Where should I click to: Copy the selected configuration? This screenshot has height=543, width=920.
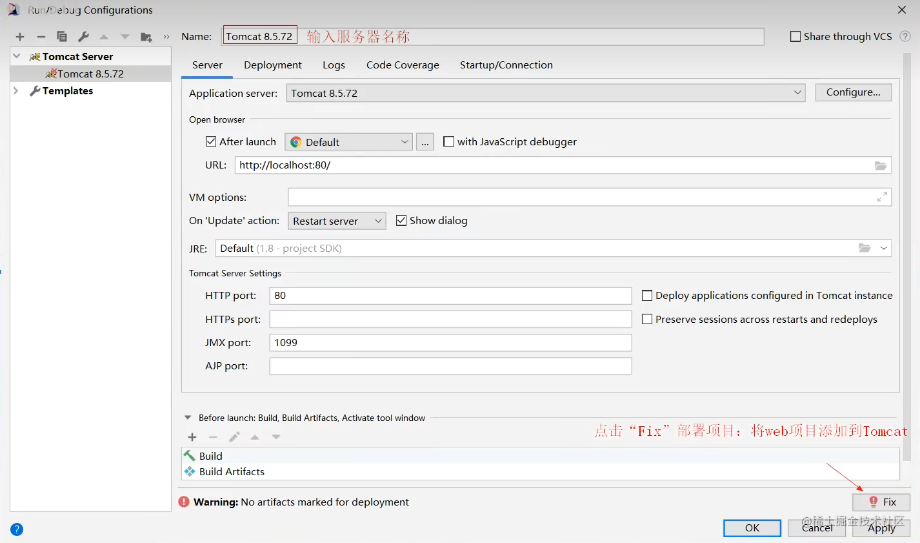(x=62, y=37)
